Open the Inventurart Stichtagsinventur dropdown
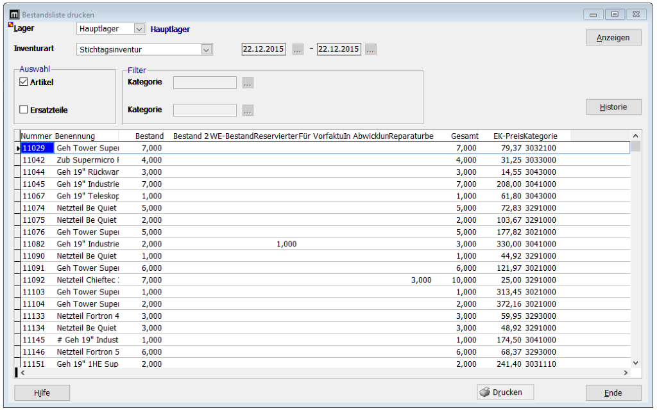Image resolution: width=657 pixels, height=411 pixels. click(206, 49)
